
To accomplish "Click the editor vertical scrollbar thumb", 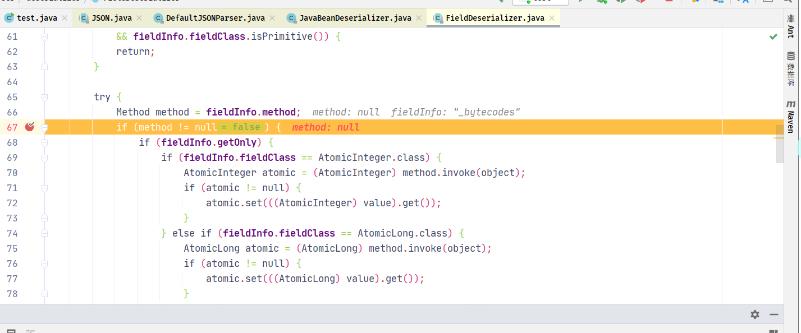I will (x=780, y=143).
